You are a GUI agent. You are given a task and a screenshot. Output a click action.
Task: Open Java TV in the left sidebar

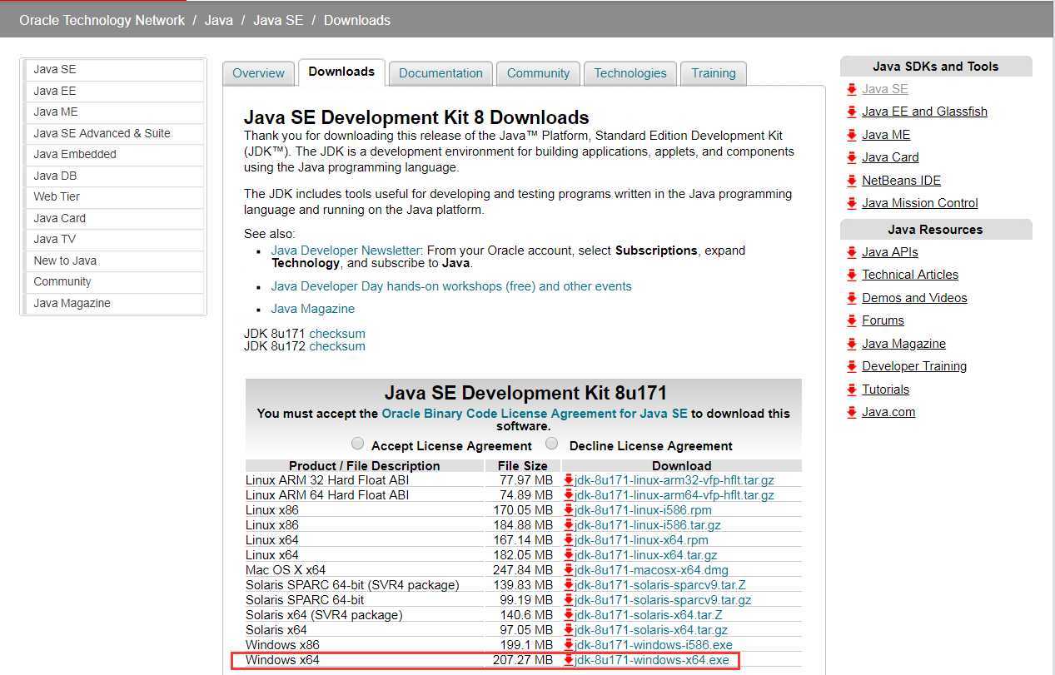[x=114, y=240]
